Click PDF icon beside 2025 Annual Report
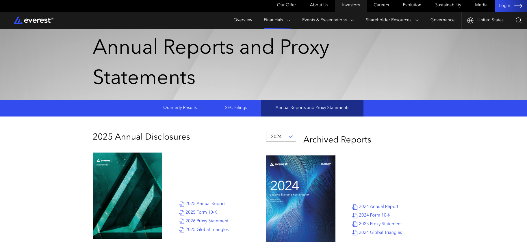Screen dimensions: 527x248 [x=181, y=204]
